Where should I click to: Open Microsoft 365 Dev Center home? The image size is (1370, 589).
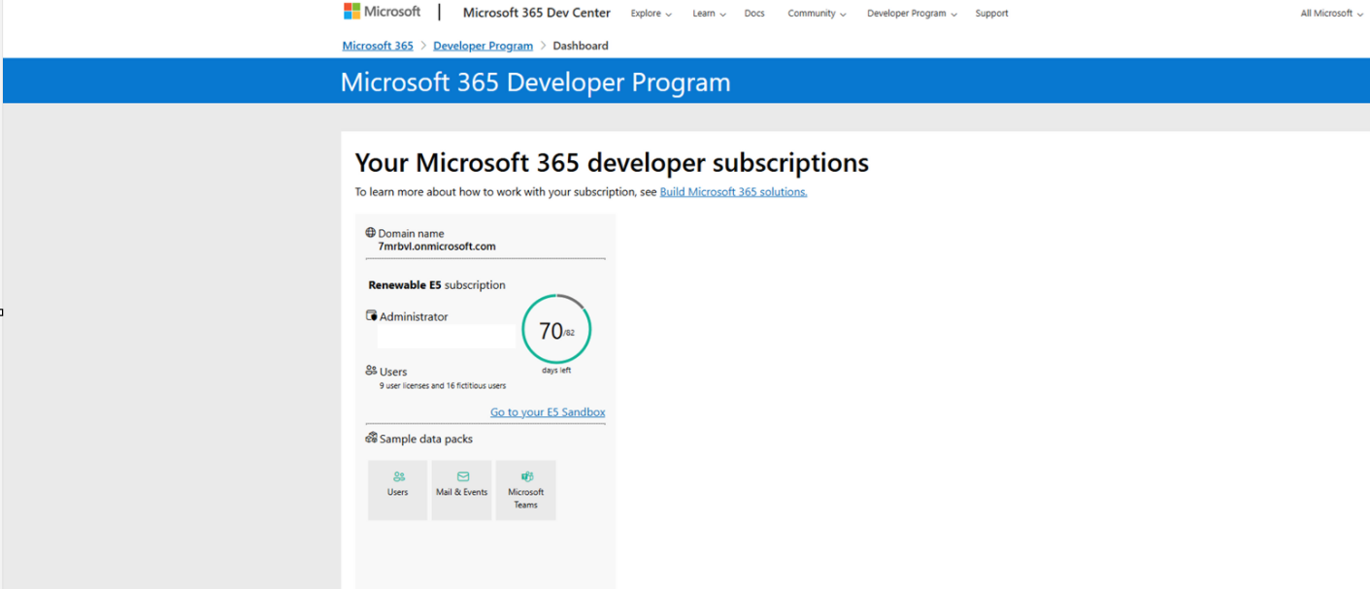pyautogui.click(x=537, y=13)
